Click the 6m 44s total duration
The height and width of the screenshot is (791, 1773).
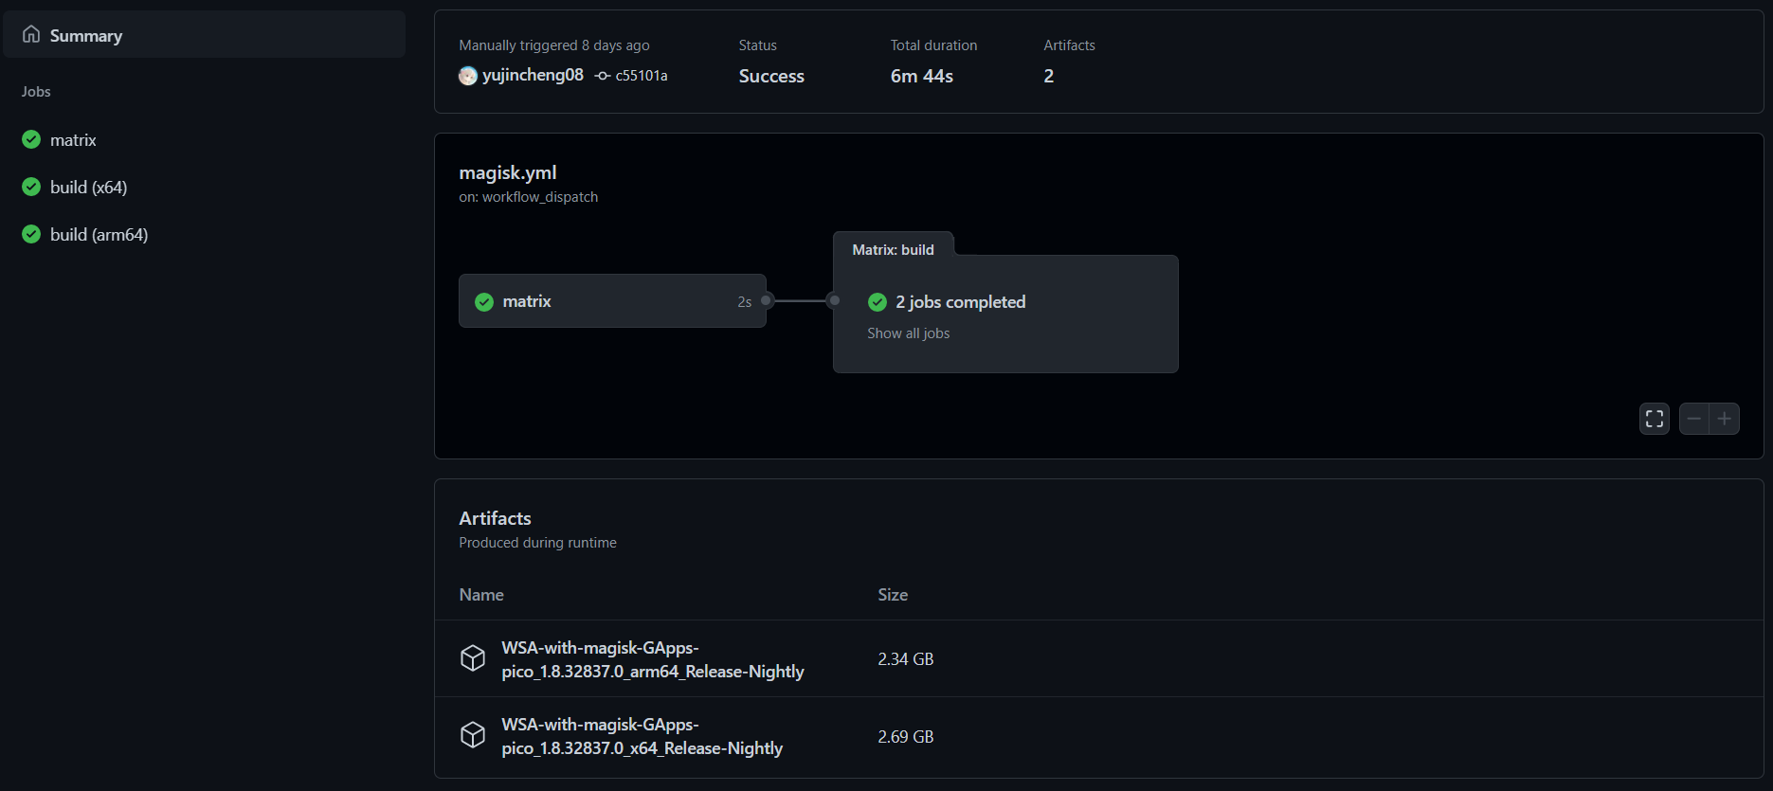tap(922, 76)
